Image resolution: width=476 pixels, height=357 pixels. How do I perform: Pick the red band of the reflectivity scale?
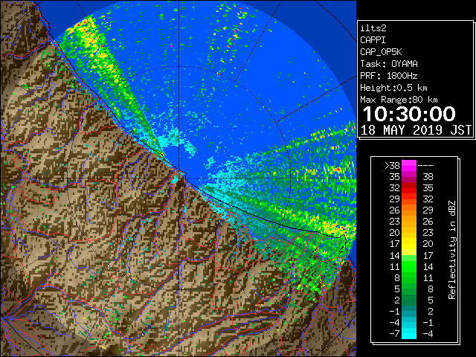pos(409,188)
